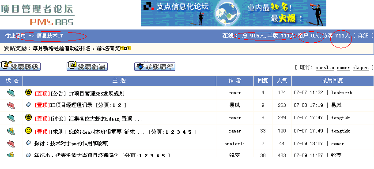Open topic 探讨：技术对于pm的作用和影响
Image resolution: width=374 pixels, height=169 pixels.
tap(72, 143)
